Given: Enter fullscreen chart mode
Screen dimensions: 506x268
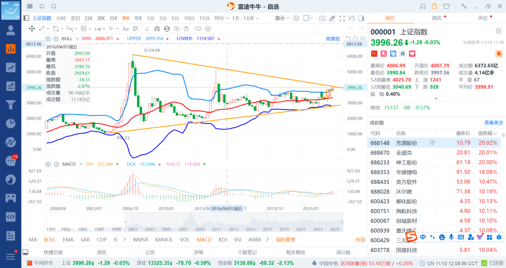Looking at the screenshot, I should [x=342, y=18].
